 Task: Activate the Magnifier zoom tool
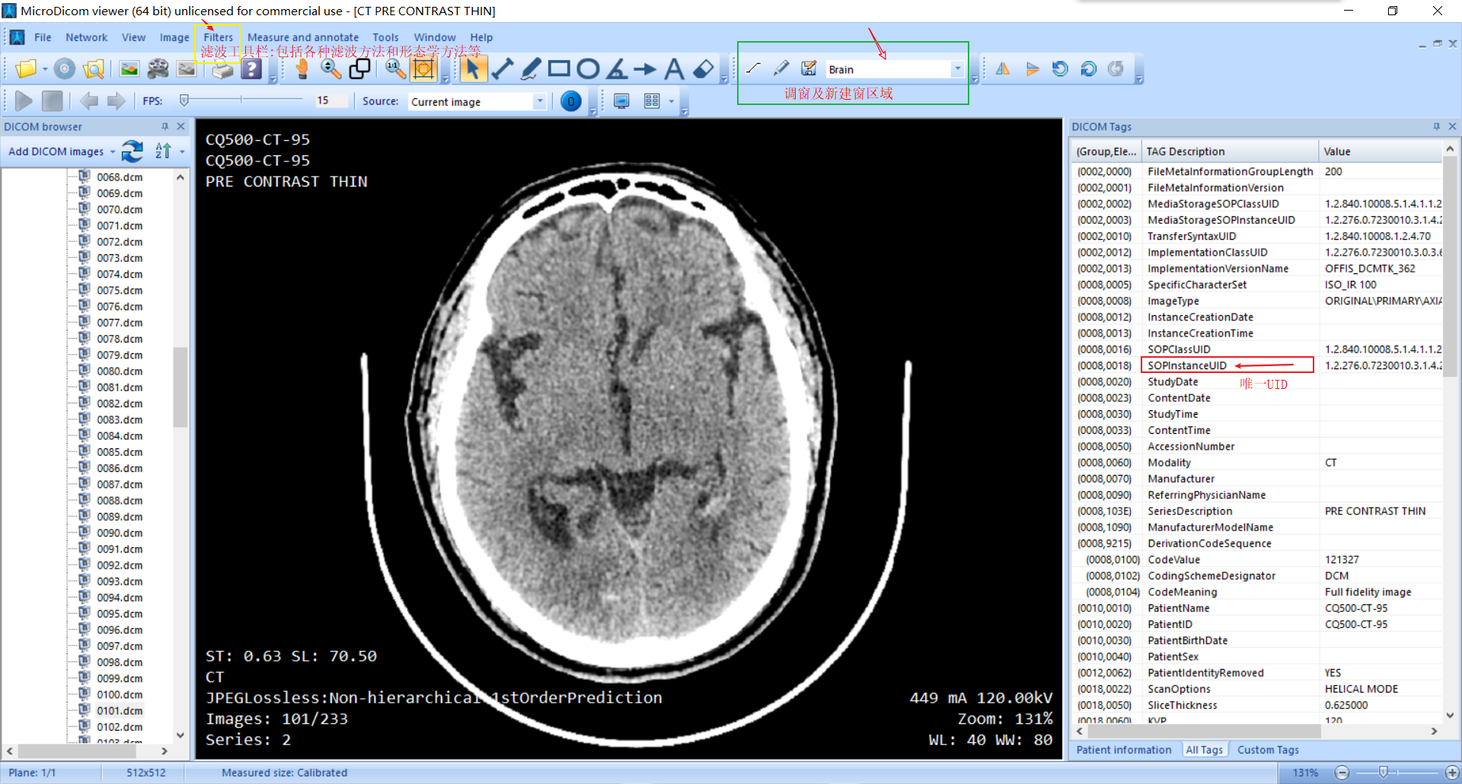pos(330,69)
